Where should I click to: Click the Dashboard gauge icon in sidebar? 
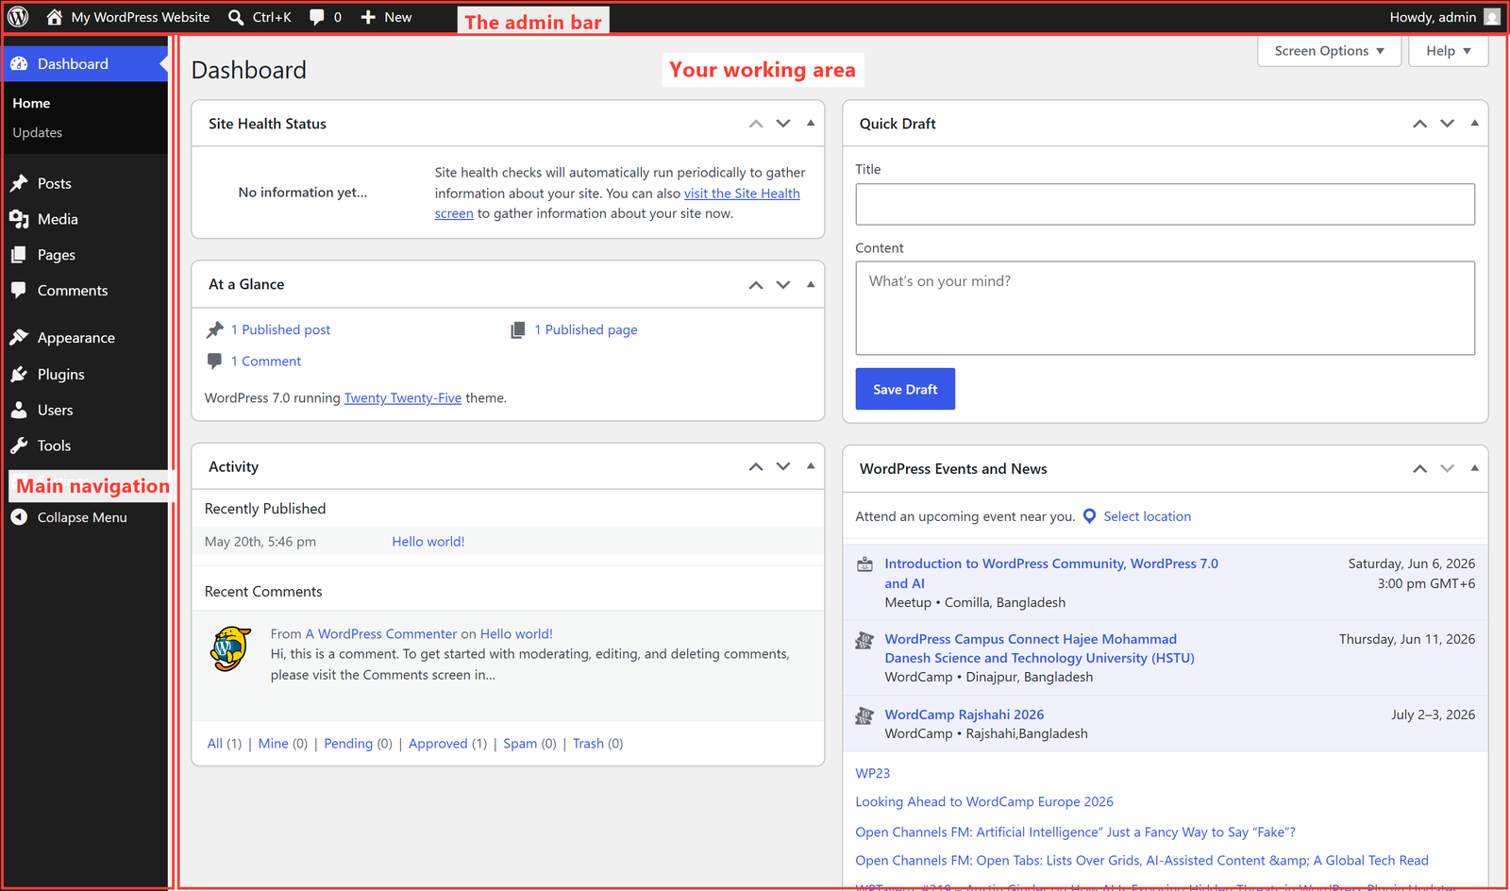(19, 64)
